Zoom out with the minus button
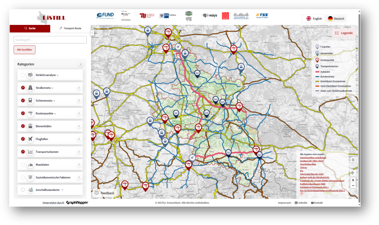379x225 pixels. [x=353, y=186]
